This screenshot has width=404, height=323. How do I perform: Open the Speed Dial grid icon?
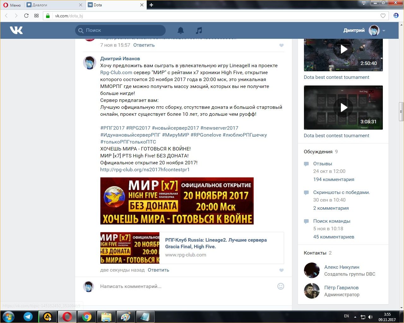click(x=36, y=16)
